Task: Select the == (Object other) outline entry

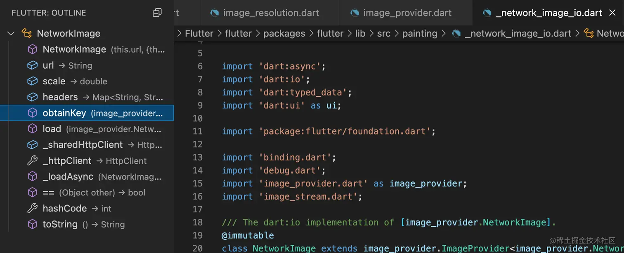Action: pos(87,193)
